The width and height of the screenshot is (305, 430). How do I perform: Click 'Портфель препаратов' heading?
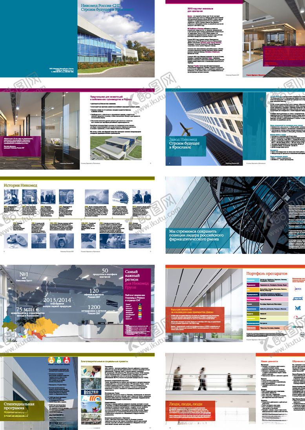coord(267,273)
